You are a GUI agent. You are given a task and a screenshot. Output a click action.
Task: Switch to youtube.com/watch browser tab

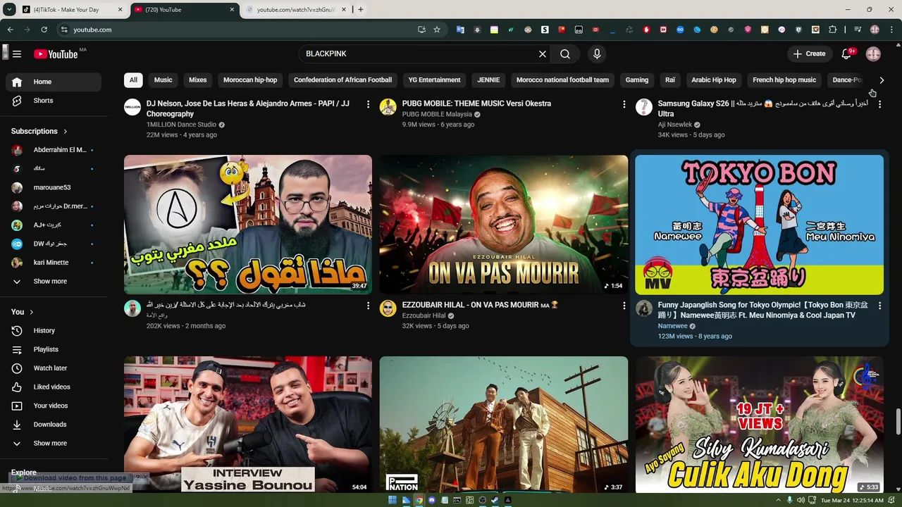click(x=296, y=10)
